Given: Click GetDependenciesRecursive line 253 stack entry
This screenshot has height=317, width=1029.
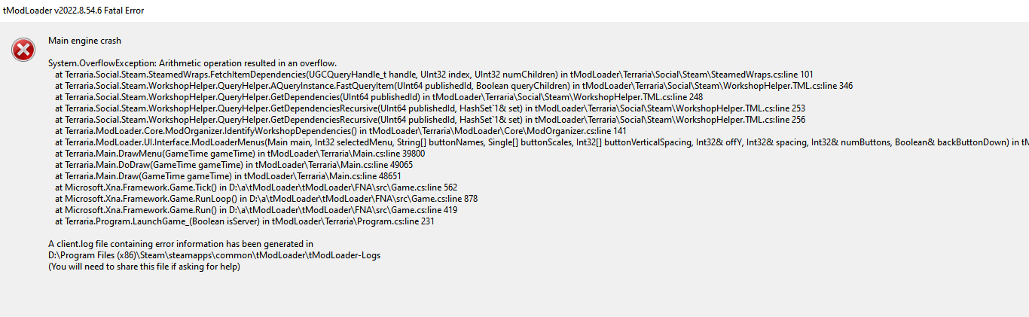Looking at the screenshot, I should (x=429, y=108).
